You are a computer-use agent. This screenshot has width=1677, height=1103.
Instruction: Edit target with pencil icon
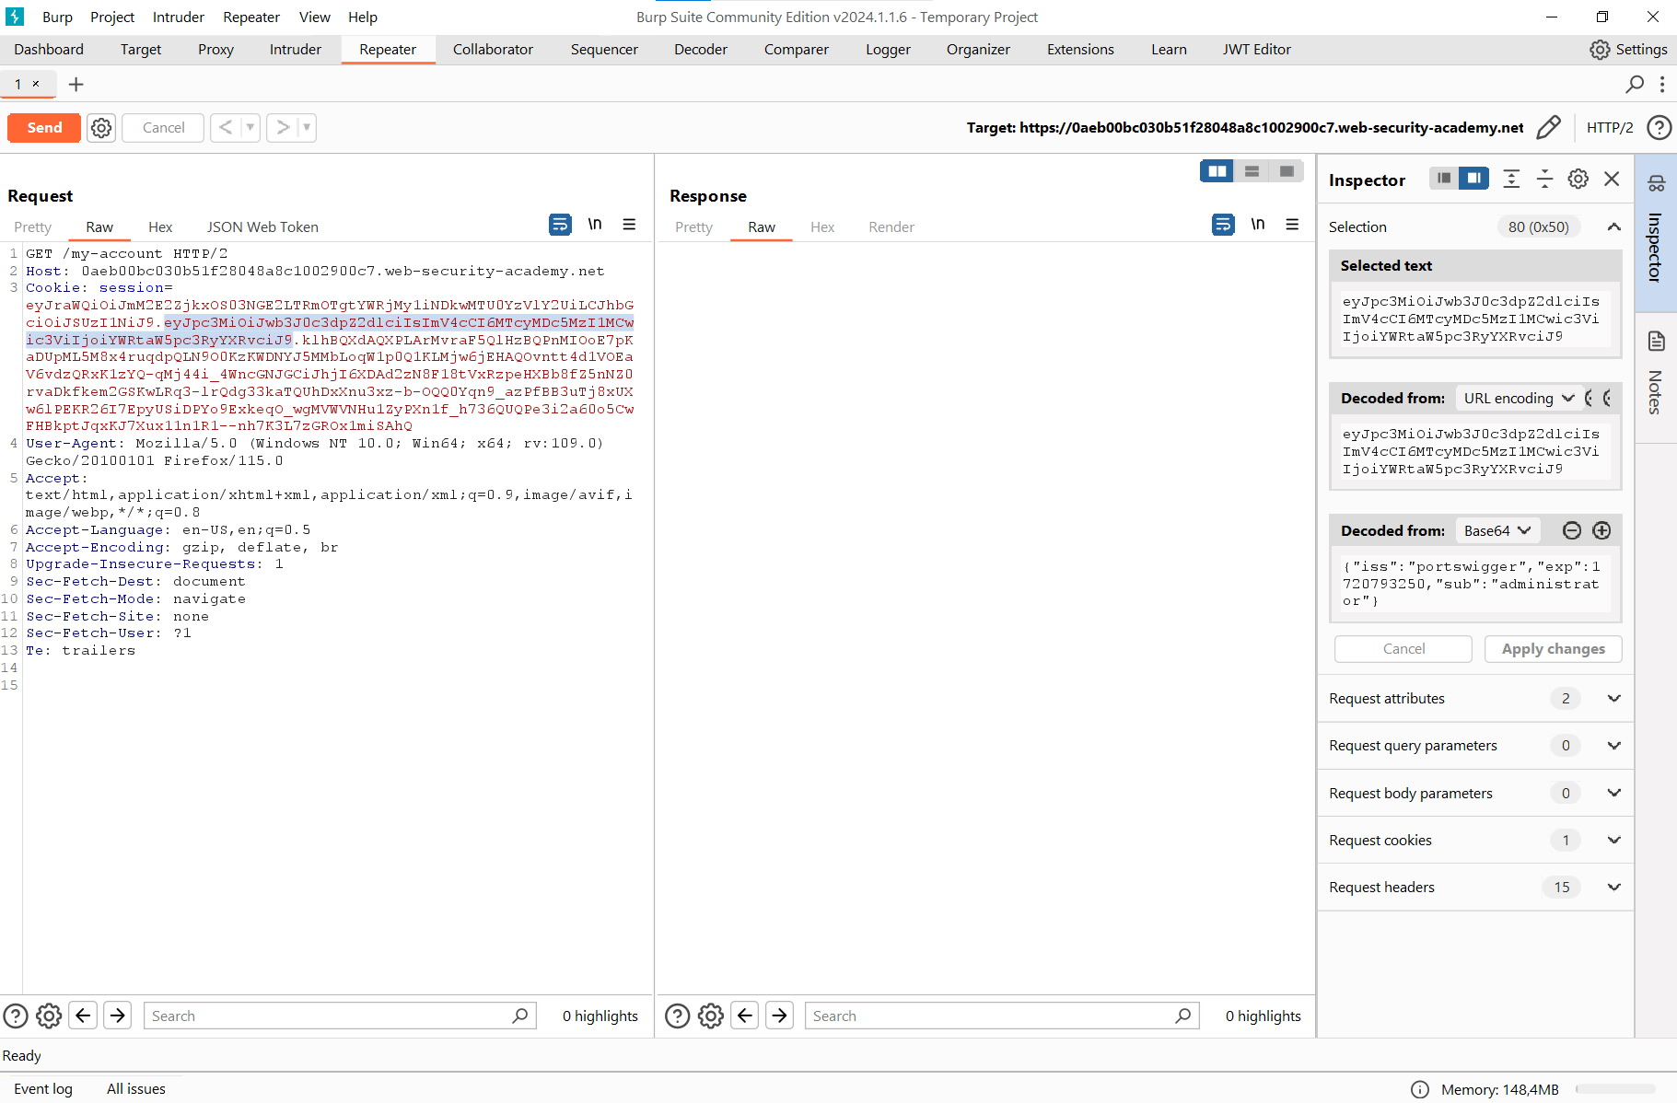click(1548, 127)
